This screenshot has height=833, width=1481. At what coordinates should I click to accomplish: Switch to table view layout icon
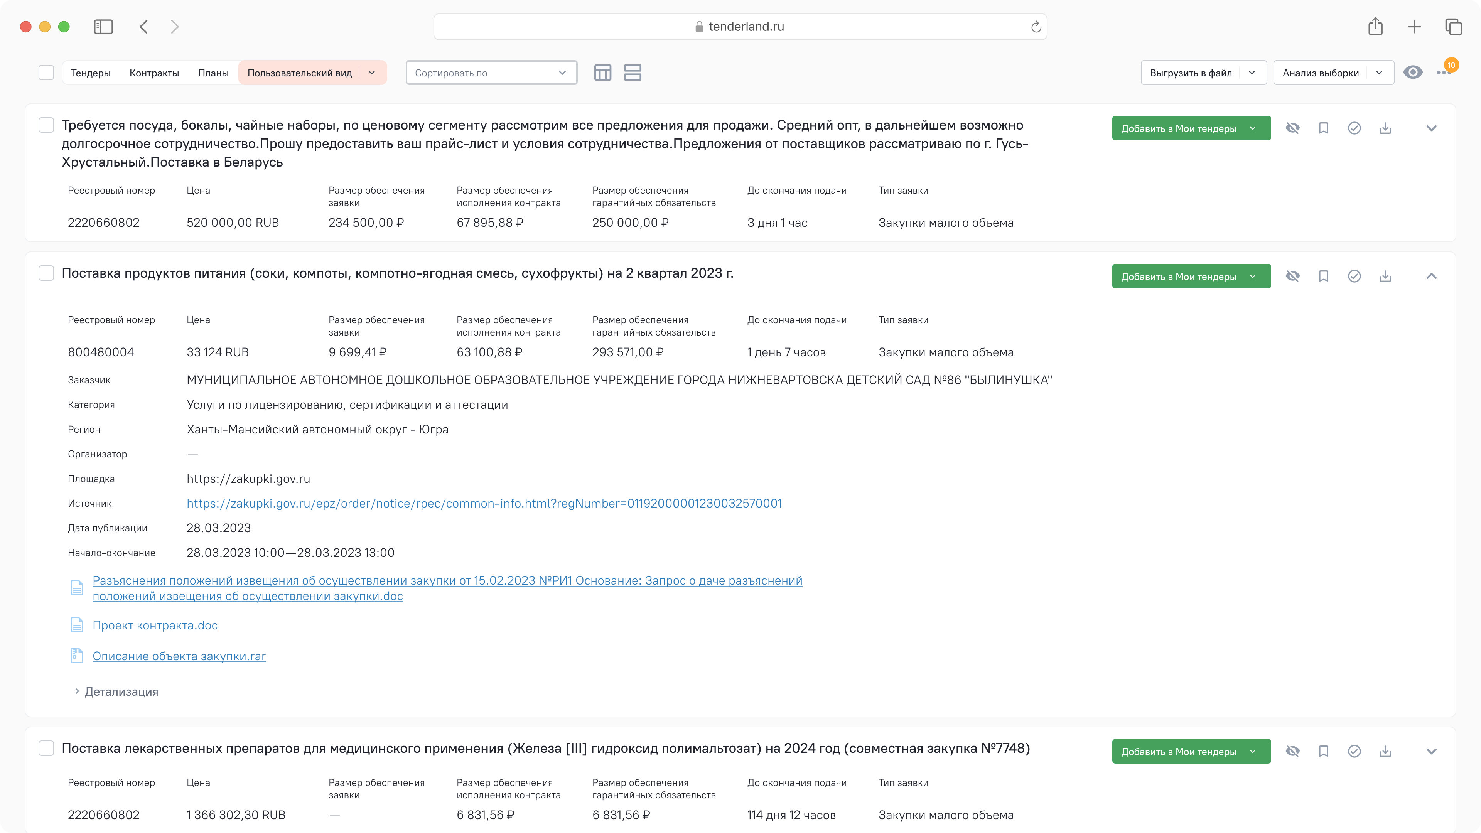602,73
